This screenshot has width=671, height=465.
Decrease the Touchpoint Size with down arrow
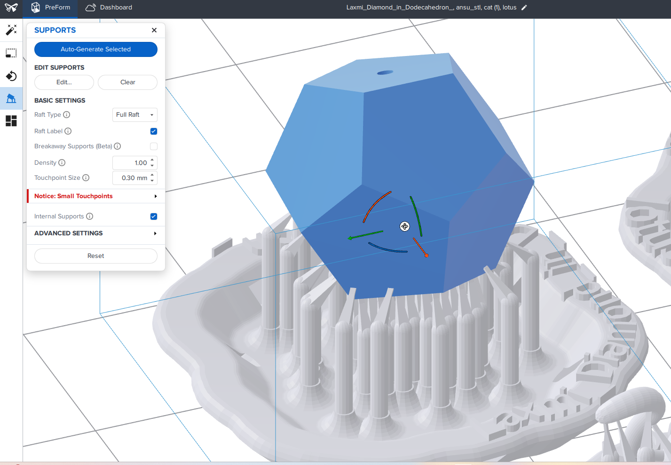(152, 181)
